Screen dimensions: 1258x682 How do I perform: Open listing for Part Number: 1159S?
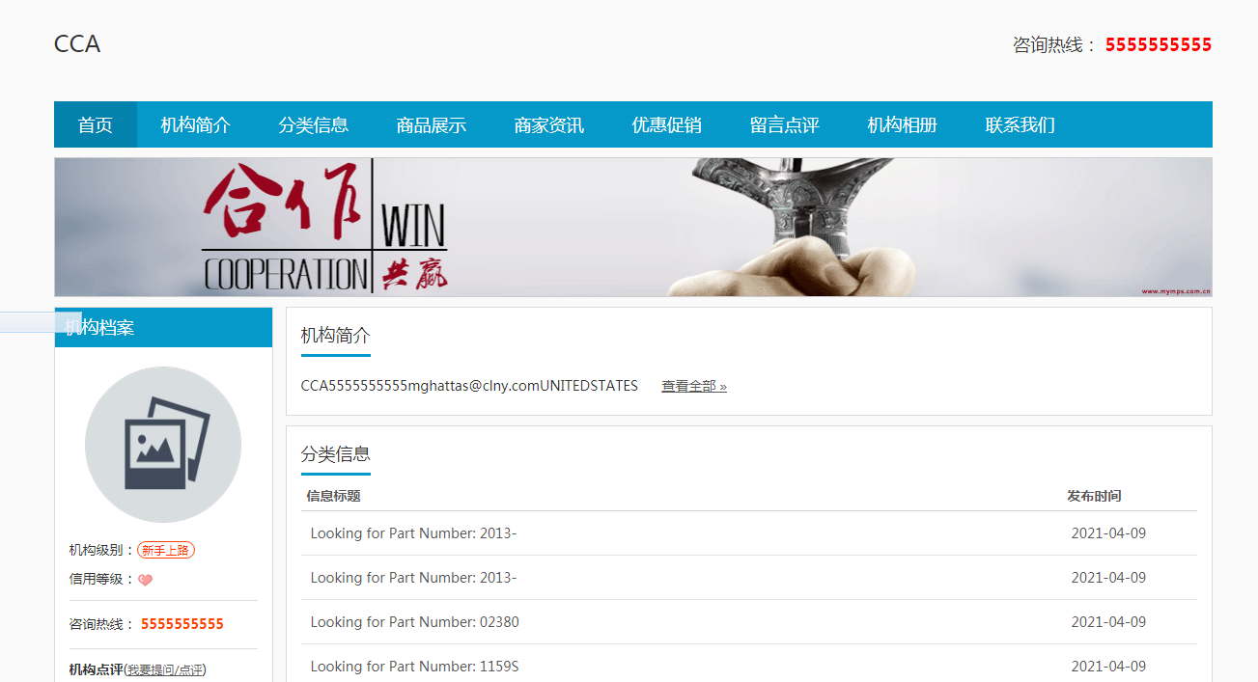tap(414, 667)
